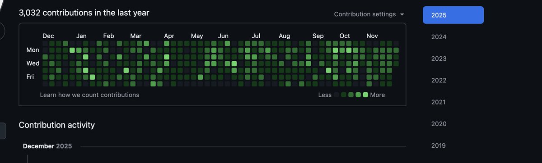Click the brightest legend square beside More
Viewport: 542px width, 163px height.
click(x=365, y=95)
